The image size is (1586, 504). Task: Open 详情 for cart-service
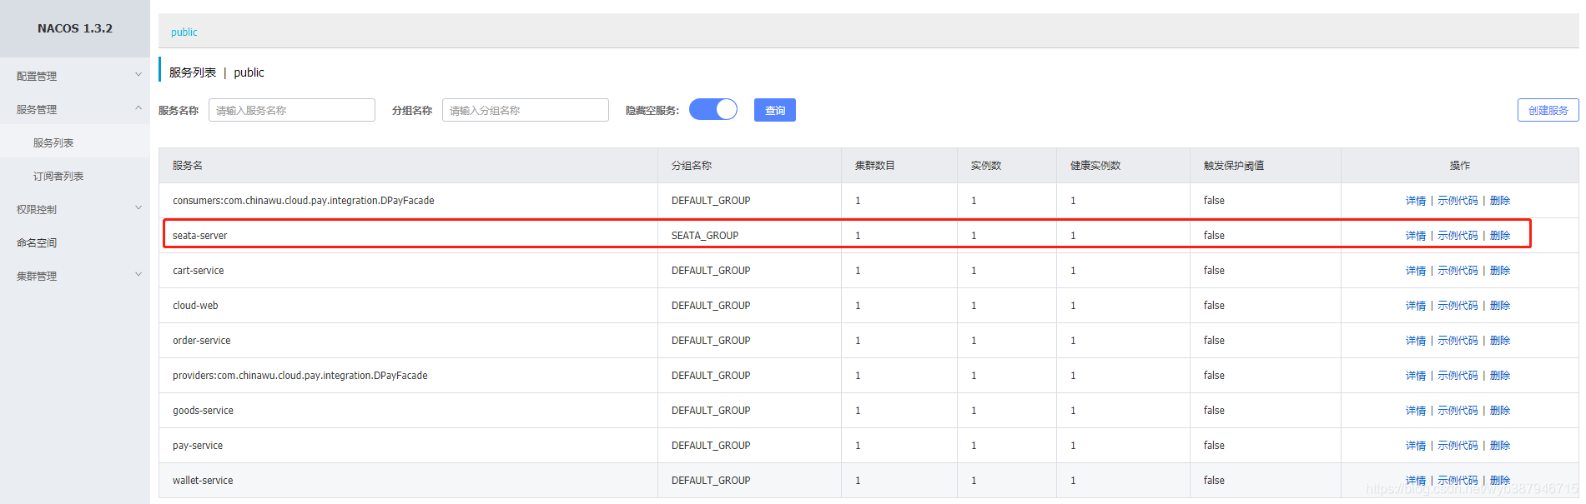click(x=1415, y=271)
